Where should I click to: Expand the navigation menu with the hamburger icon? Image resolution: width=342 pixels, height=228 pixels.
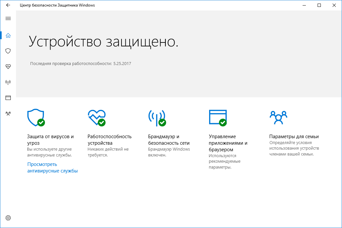pos(8,19)
